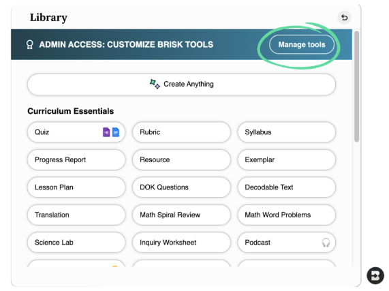
Task: Click the Admin Access banner text
Action: click(x=126, y=45)
